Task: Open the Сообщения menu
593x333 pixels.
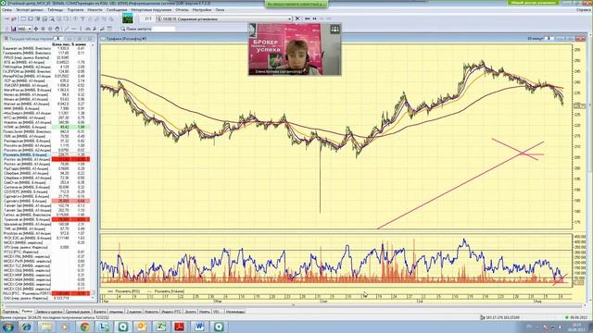Action: [x=117, y=10]
